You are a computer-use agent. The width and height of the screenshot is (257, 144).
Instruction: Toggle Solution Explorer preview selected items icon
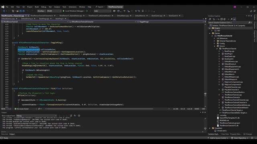pyautogui.click(x=235, y=19)
